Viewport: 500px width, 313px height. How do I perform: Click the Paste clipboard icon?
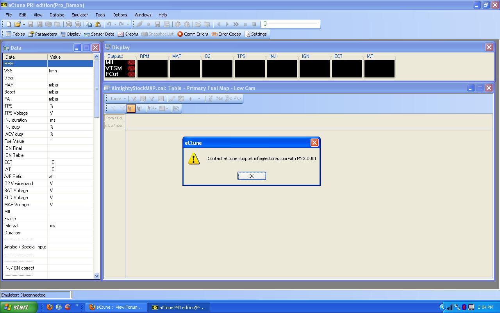pyautogui.click(x=98, y=24)
